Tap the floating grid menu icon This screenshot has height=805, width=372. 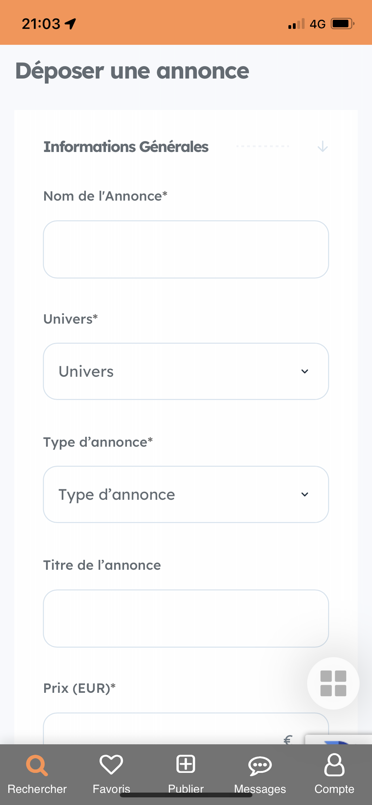(333, 683)
